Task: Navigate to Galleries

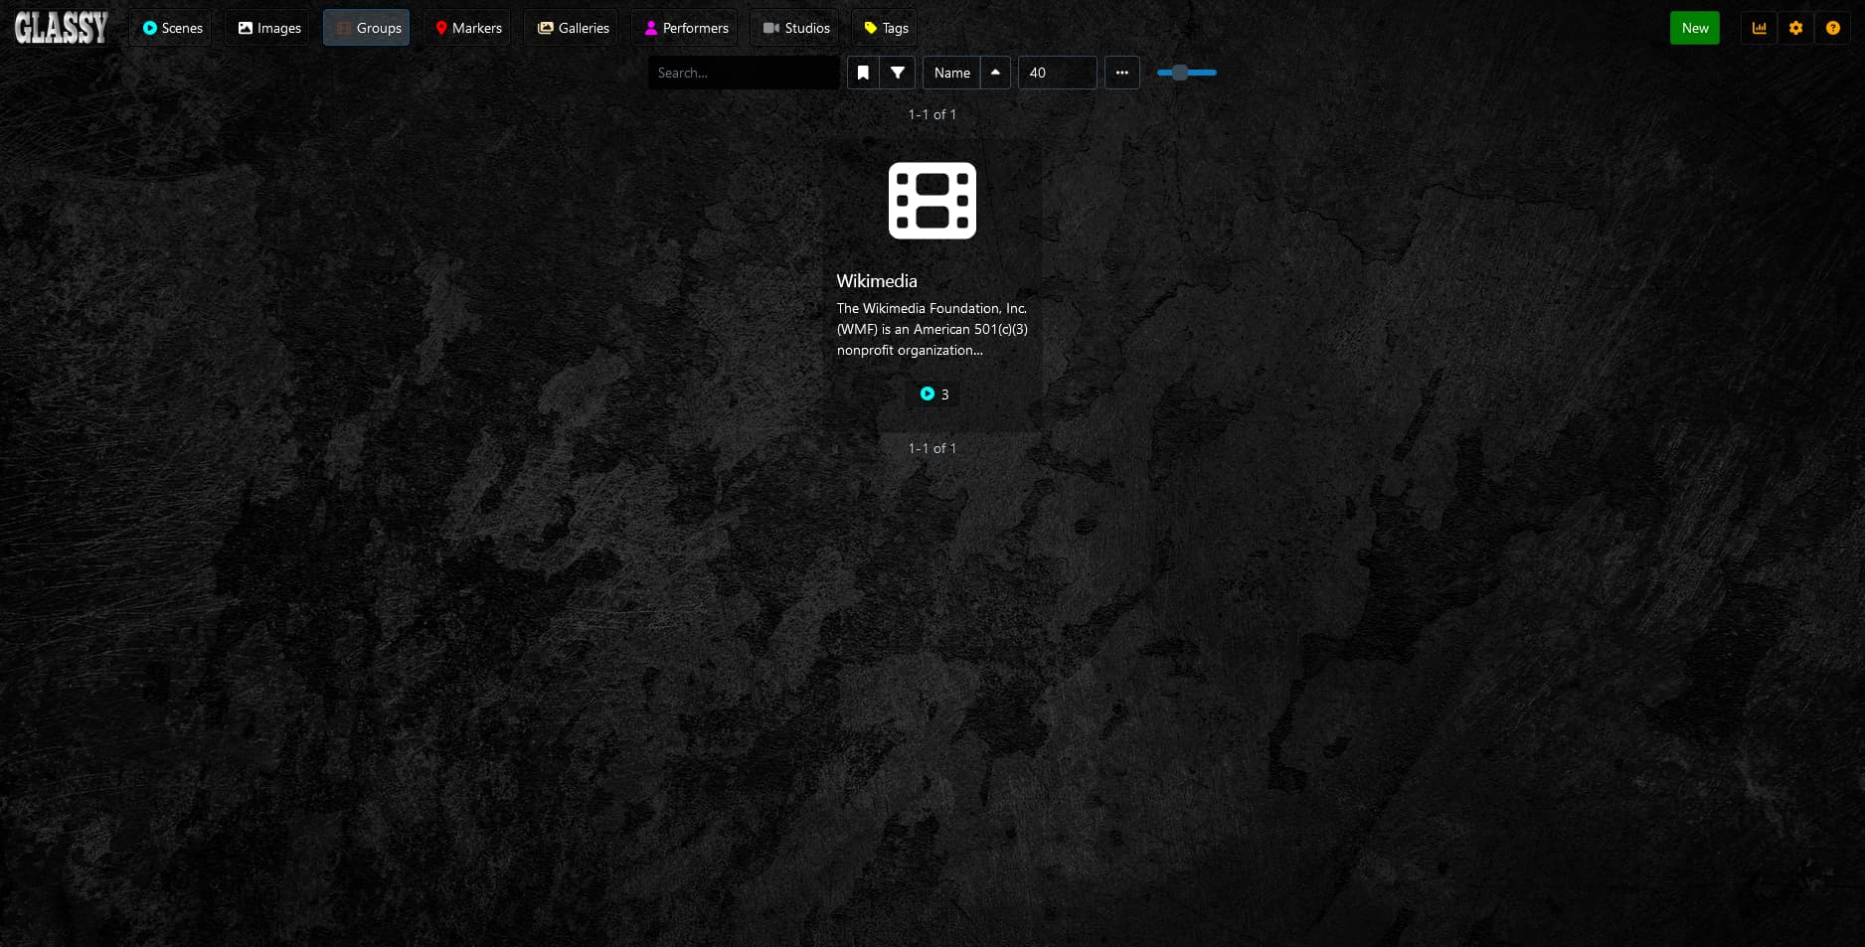Action: tap(573, 28)
